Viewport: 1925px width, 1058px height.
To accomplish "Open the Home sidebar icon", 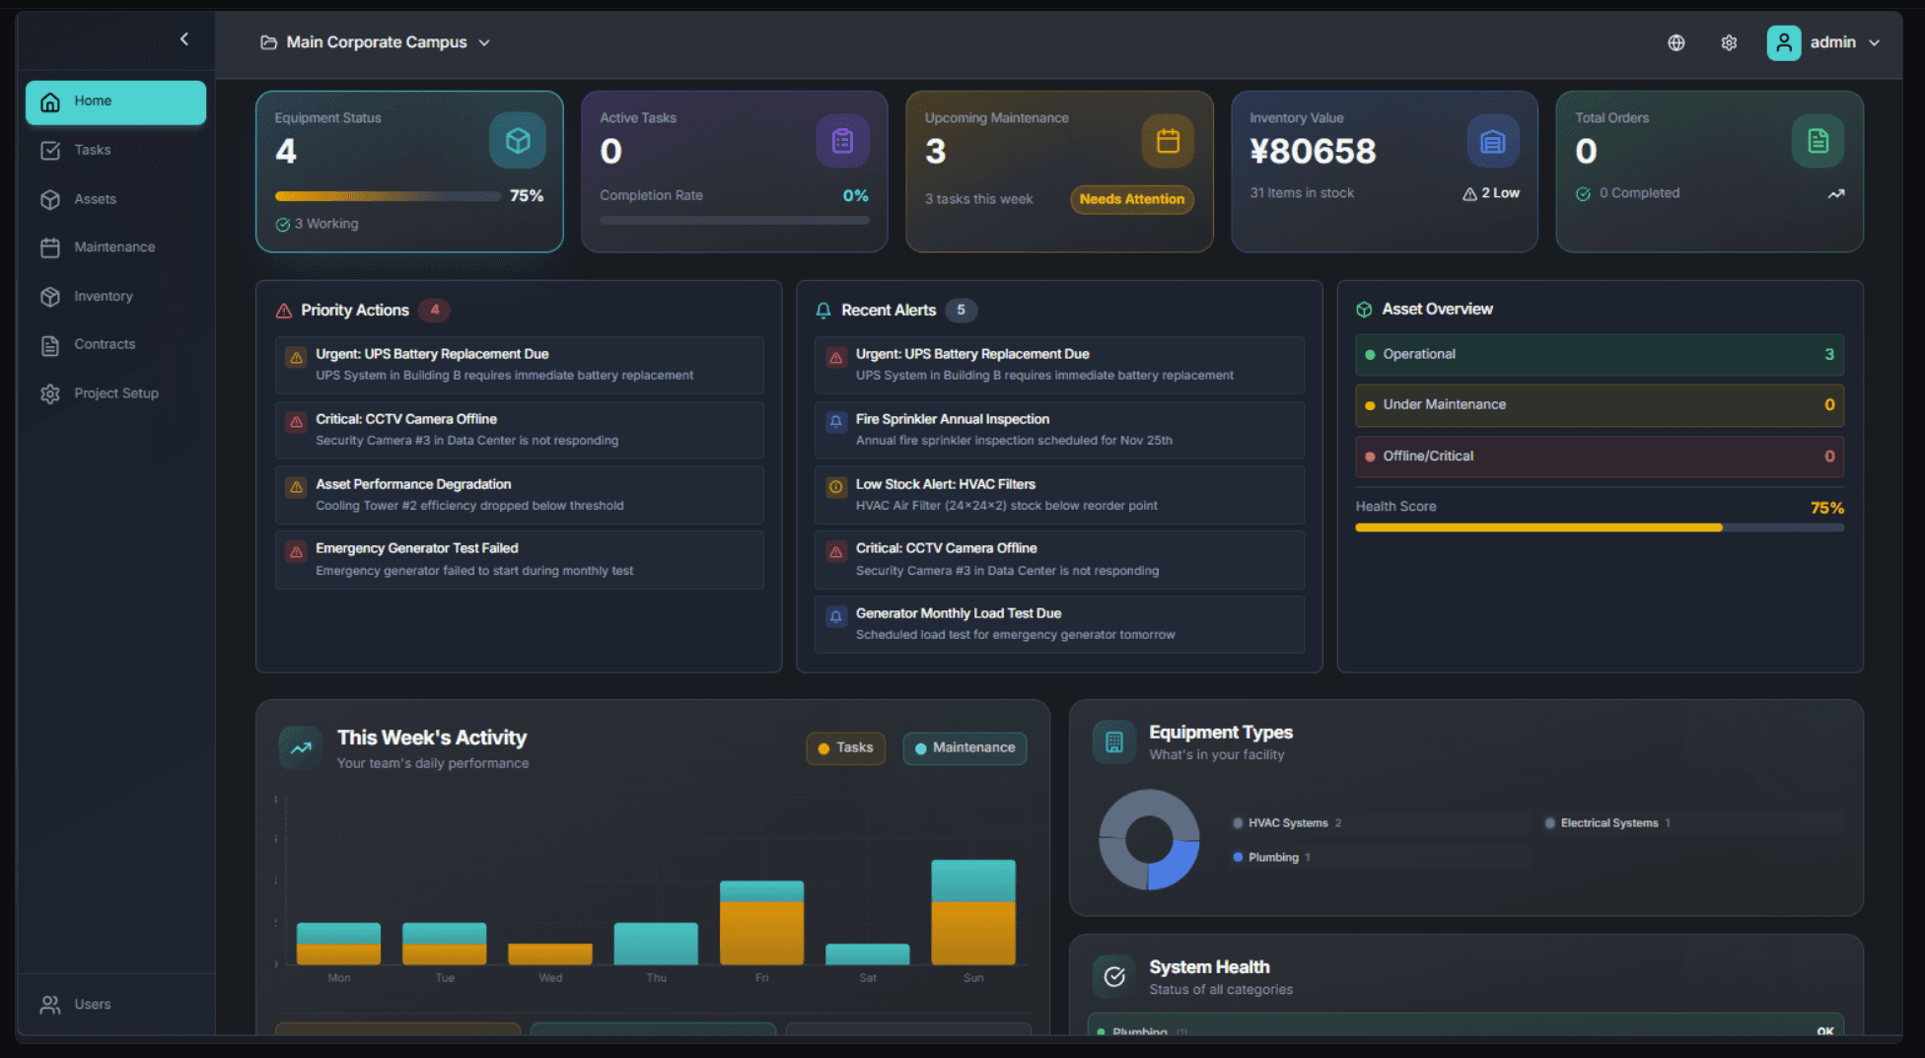I will click(50, 101).
